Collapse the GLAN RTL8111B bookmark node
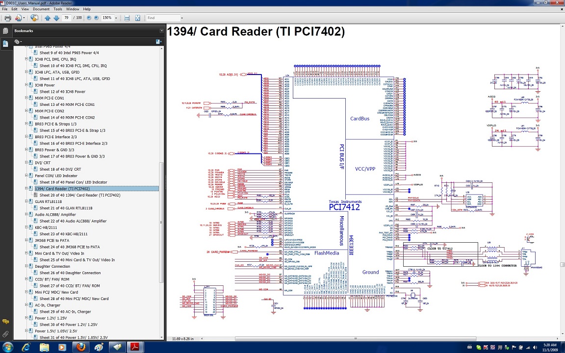Viewport: 565px width, 353px height. click(26, 202)
